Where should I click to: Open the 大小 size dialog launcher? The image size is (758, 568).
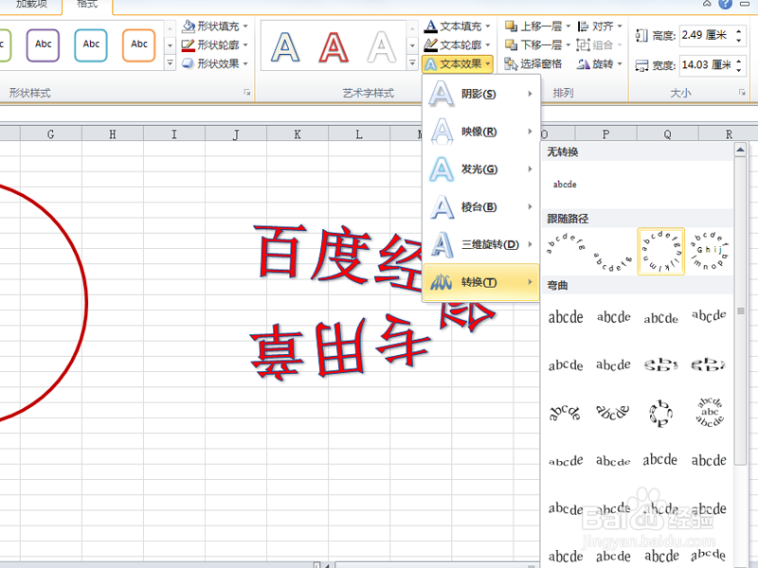point(742,92)
